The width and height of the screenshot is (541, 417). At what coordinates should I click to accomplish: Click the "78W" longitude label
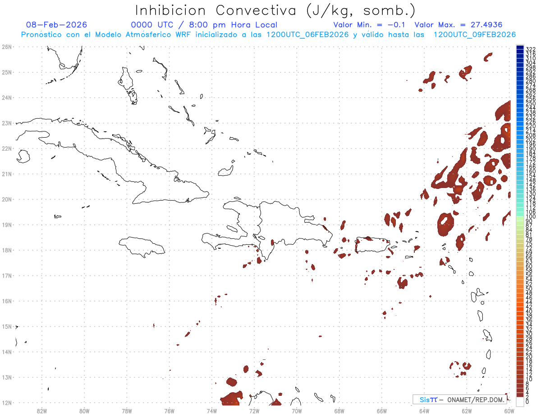127,410
